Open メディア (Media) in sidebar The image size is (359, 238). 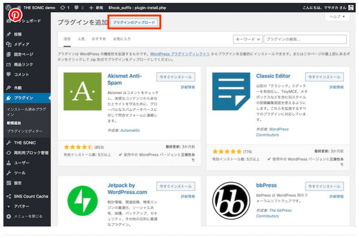click(x=21, y=44)
